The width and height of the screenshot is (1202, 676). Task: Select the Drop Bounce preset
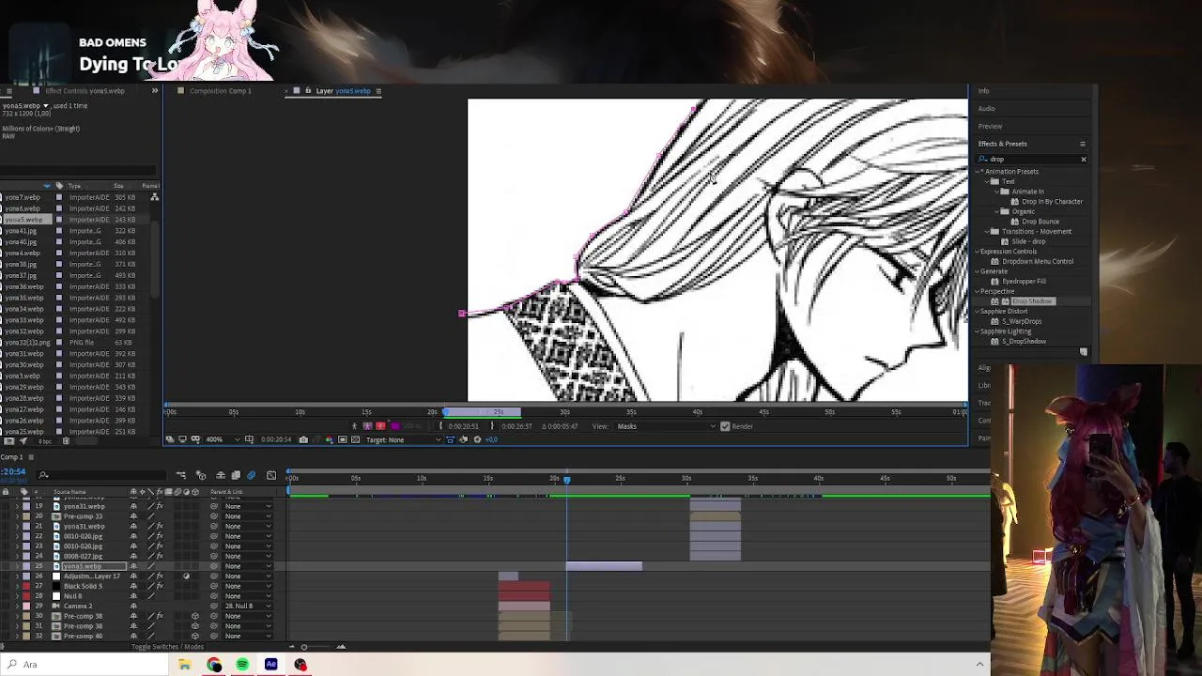coord(1040,222)
